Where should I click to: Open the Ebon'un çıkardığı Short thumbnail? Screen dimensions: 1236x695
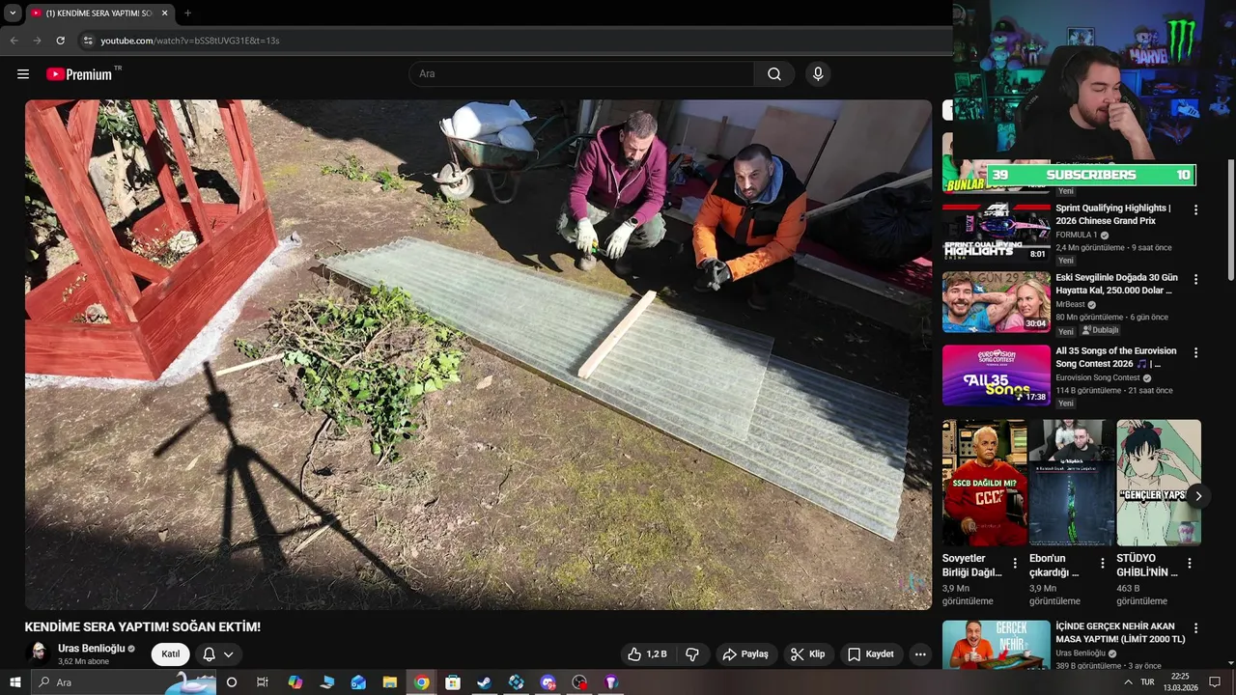(1072, 483)
